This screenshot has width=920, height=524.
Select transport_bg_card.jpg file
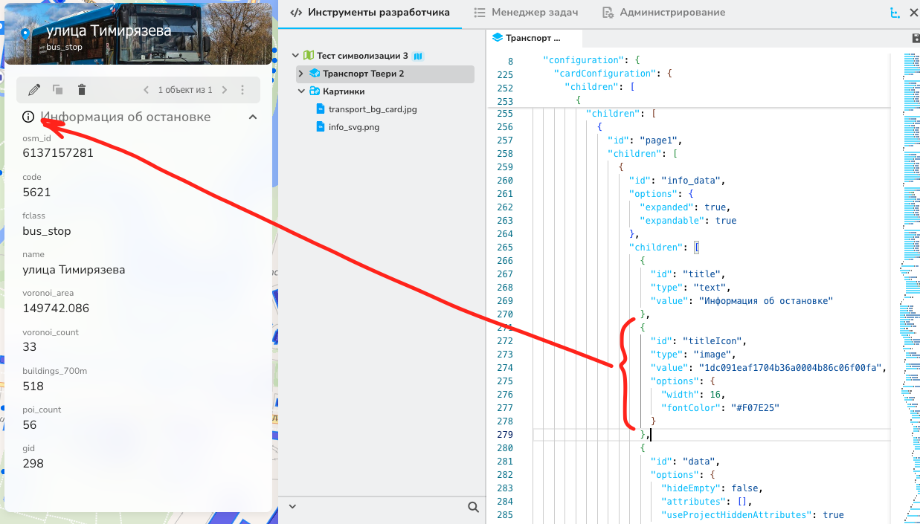373,109
